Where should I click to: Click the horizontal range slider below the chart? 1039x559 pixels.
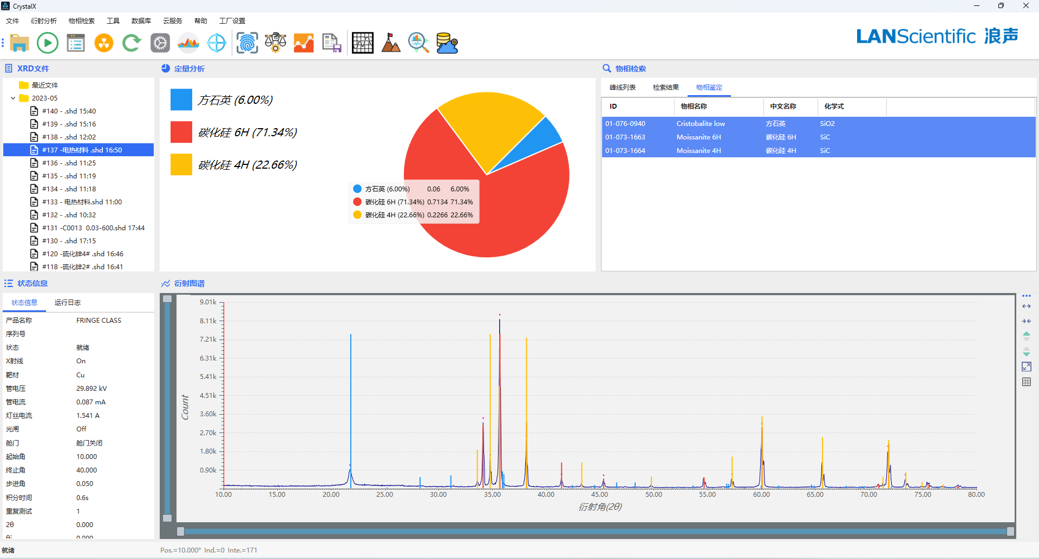(x=595, y=531)
